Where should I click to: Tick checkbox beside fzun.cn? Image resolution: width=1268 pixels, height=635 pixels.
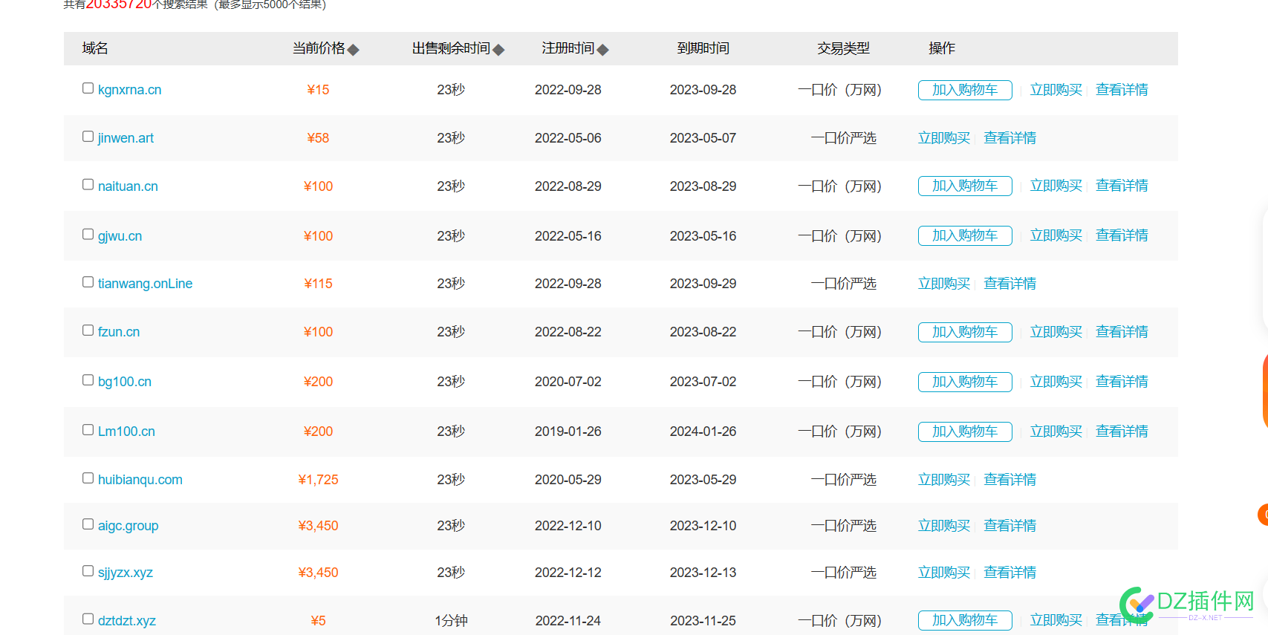pyautogui.click(x=88, y=330)
